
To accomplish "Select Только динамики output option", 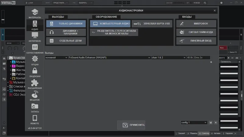I will click(x=66, y=24).
